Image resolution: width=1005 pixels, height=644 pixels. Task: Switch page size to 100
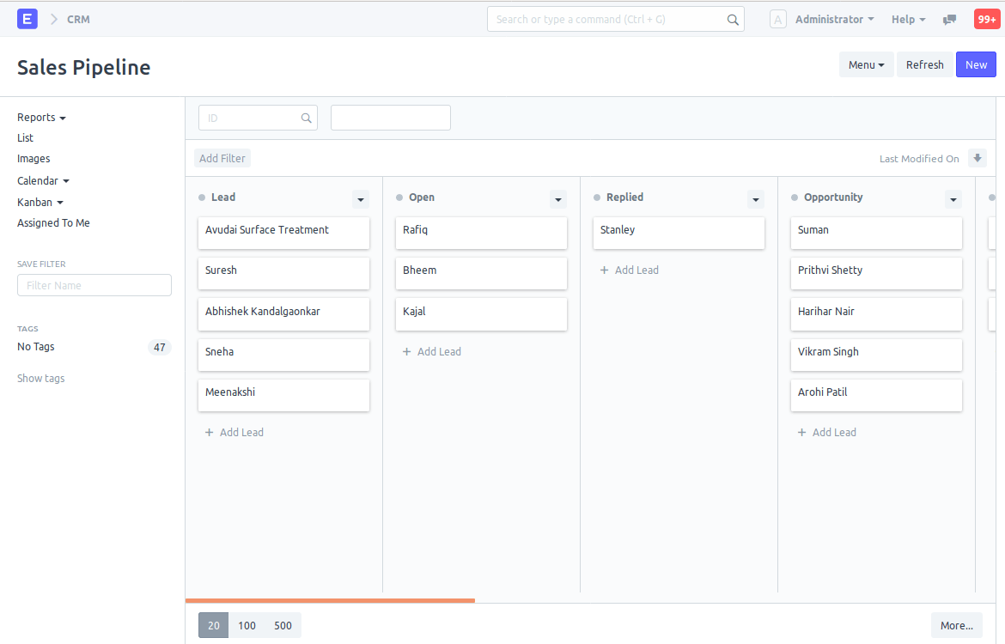click(247, 625)
